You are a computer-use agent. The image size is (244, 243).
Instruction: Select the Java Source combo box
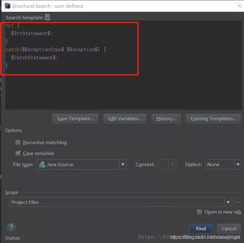point(82,165)
